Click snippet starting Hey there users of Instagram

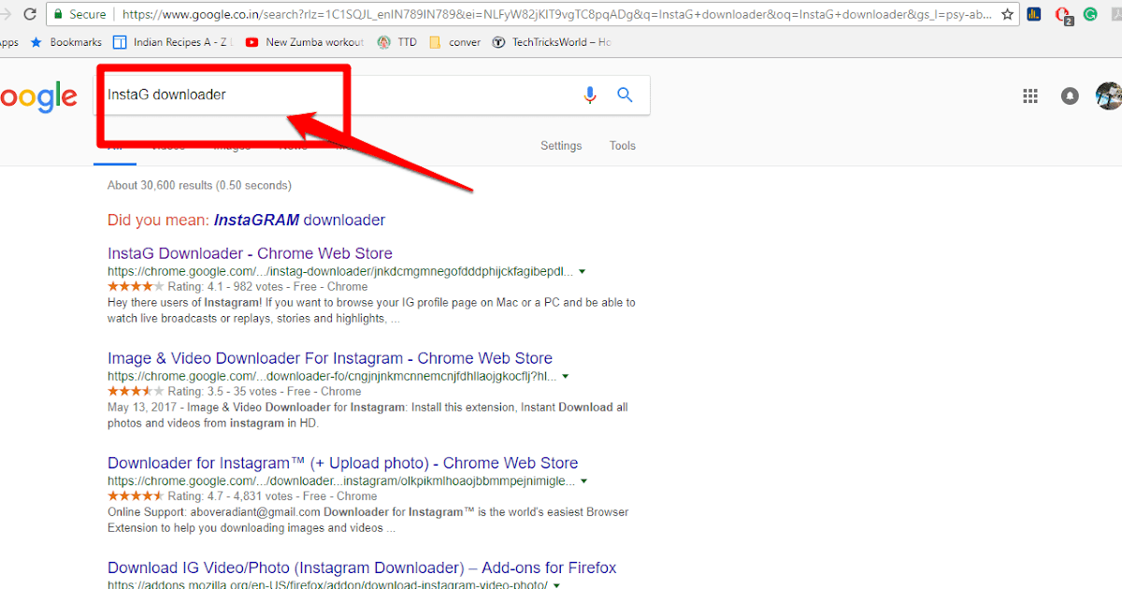pyautogui.click(x=371, y=310)
